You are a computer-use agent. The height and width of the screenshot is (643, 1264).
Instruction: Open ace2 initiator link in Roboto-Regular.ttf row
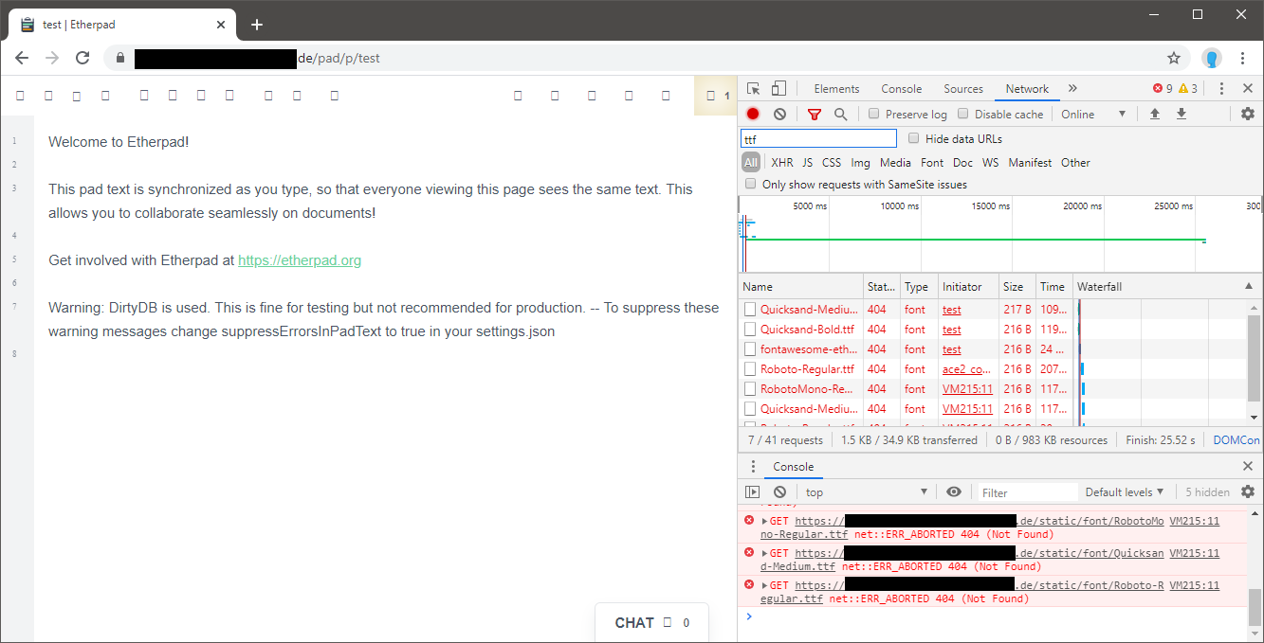967,368
